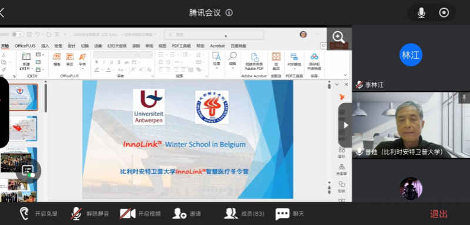The width and height of the screenshot is (470, 225).
Task: Tap the magnifier zoom-in overlay icon
Action: pyautogui.click(x=338, y=37)
